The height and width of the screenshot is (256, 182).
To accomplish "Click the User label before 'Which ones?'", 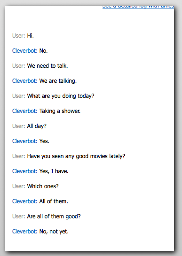I will click(19, 186).
